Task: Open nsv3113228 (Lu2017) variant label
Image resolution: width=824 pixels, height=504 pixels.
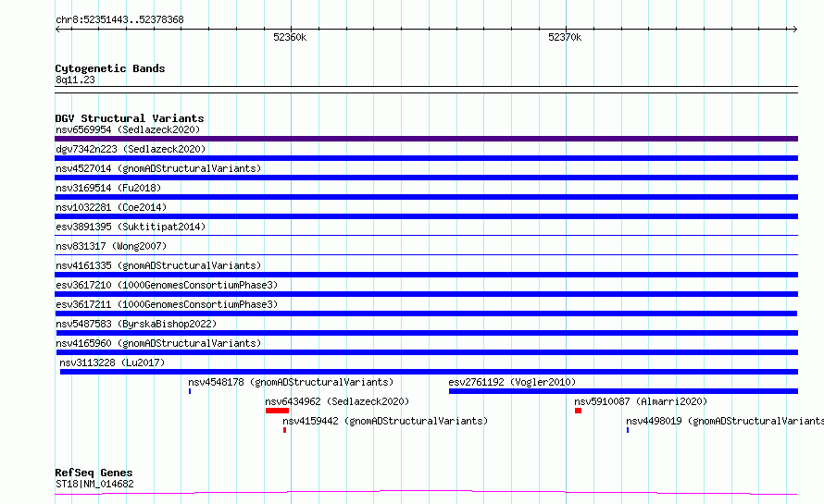Action: pyautogui.click(x=112, y=363)
